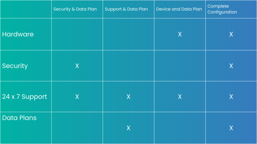Click Security X under Security & Data Plan
This screenshot has height=144, width=257.
coord(77,66)
